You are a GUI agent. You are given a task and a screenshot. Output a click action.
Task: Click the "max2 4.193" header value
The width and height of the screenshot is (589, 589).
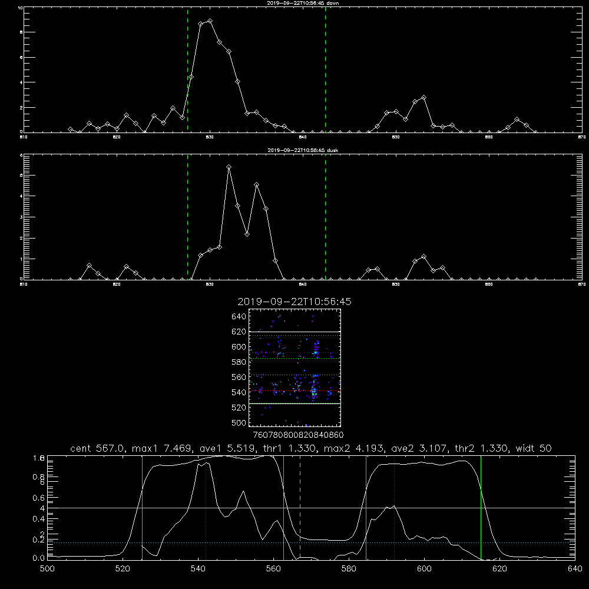[353, 448]
